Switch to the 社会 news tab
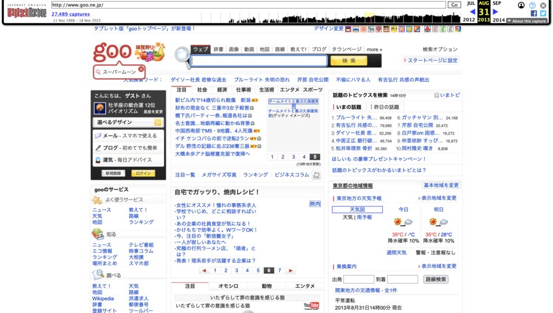Image resolution: width=553 pixels, height=313 pixels. [202, 90]
